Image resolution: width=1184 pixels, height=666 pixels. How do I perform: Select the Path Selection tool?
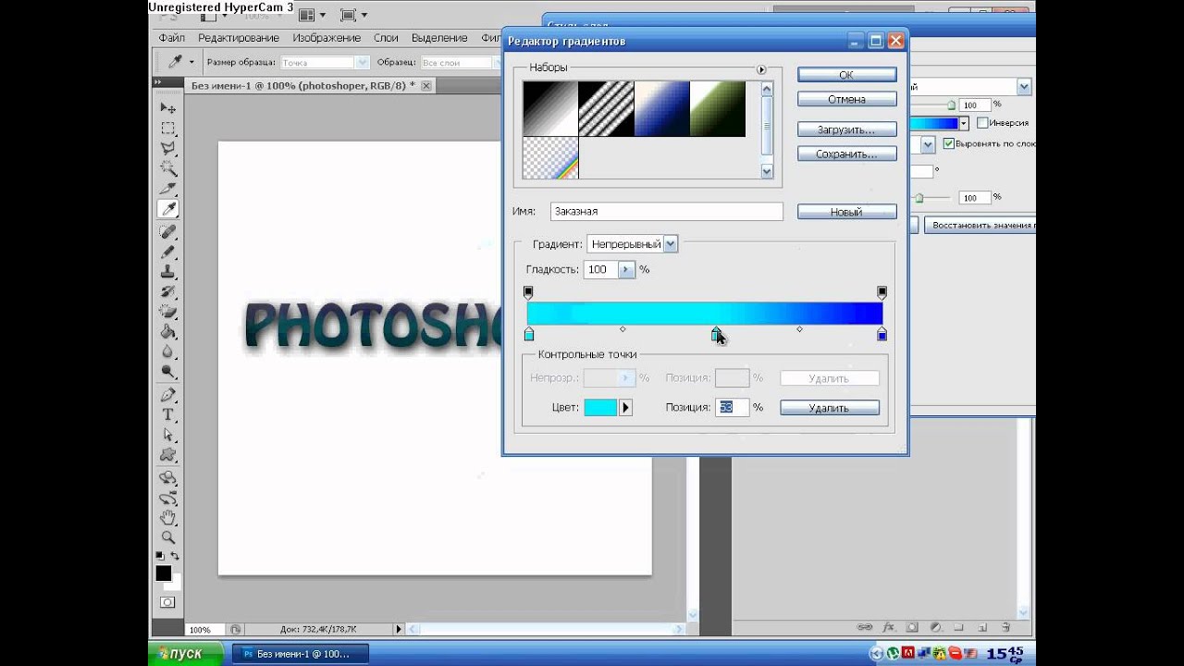pos(167,435)
